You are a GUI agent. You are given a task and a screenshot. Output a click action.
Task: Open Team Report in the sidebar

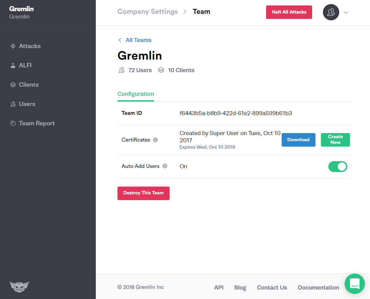tap(32, 123)
